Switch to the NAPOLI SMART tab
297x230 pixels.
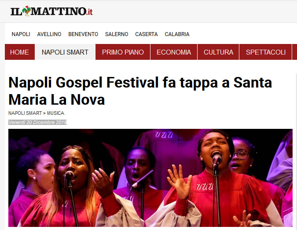(x=65, y=52)
